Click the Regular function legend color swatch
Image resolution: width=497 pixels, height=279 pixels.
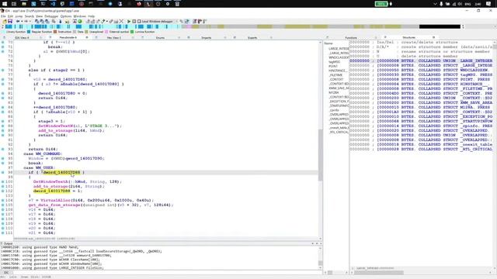pyautogui.click(x=29, y=32)
